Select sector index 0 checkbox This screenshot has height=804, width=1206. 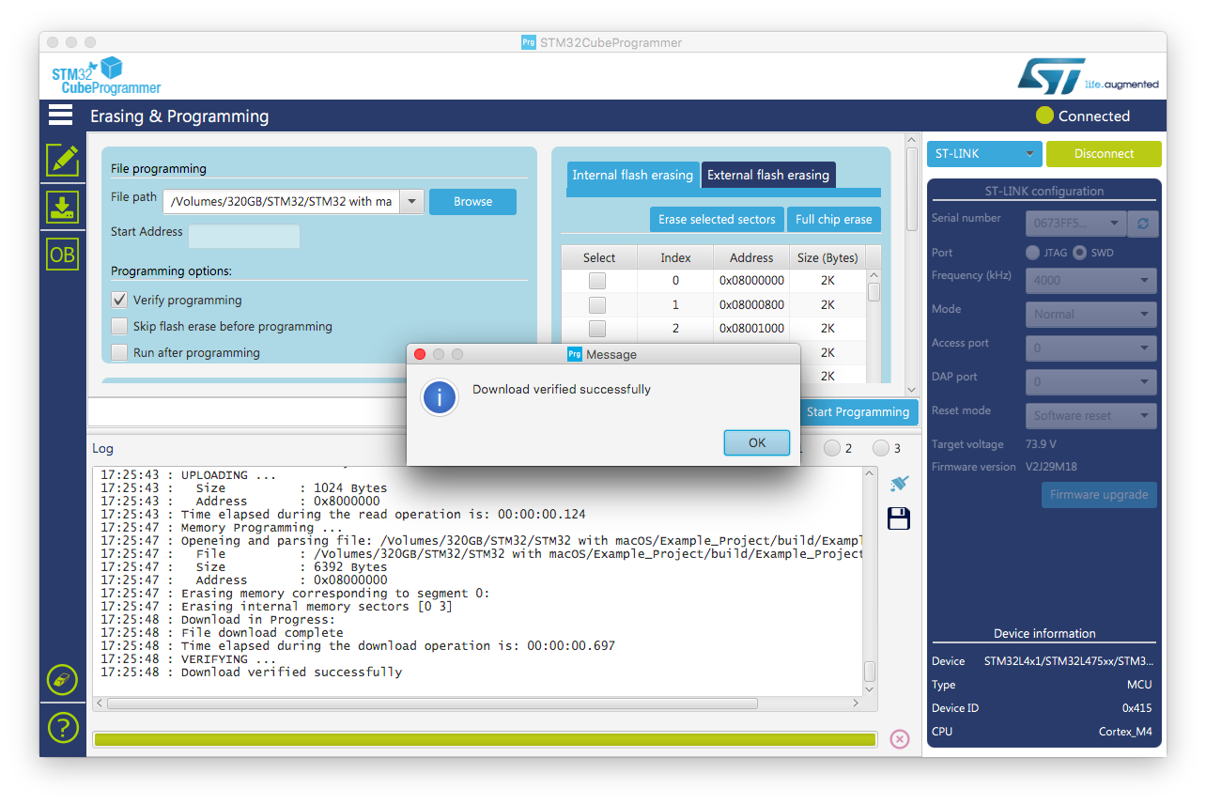click(x=597, y=281)
